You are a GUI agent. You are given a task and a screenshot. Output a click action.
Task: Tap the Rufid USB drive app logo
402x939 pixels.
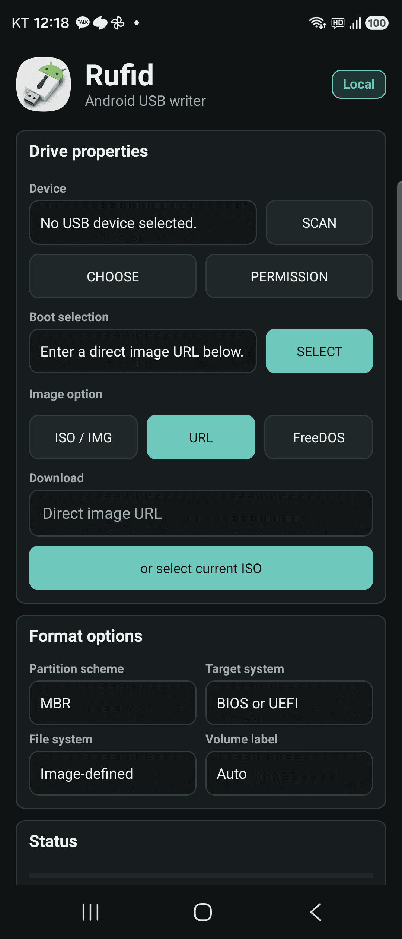point(44,84)
